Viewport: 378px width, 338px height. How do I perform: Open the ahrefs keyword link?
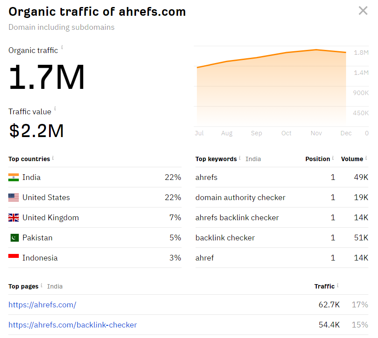pos(206,177)
